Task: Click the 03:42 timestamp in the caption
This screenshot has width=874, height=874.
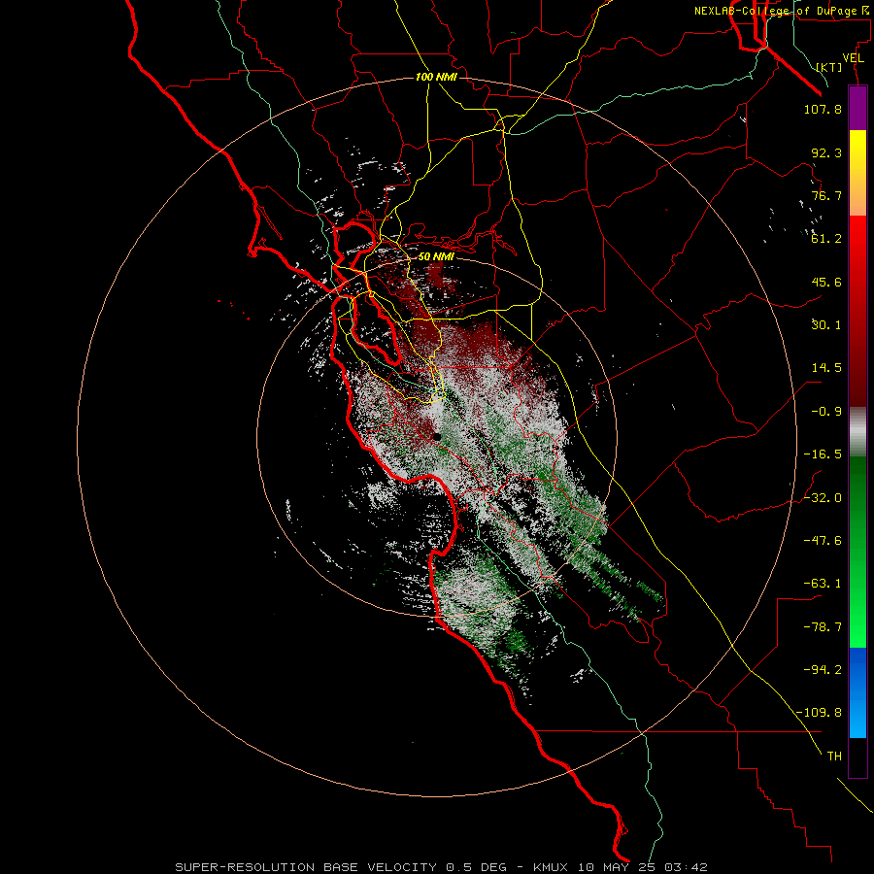Action: (687, 867)
